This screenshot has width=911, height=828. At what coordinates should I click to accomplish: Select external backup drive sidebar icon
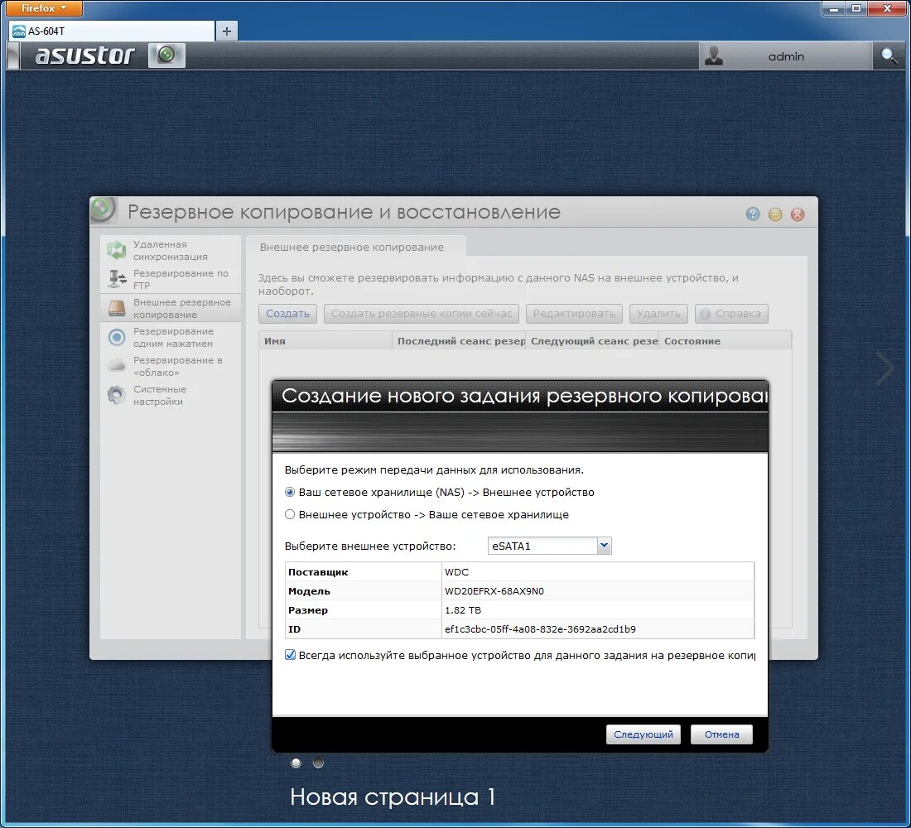117,308
